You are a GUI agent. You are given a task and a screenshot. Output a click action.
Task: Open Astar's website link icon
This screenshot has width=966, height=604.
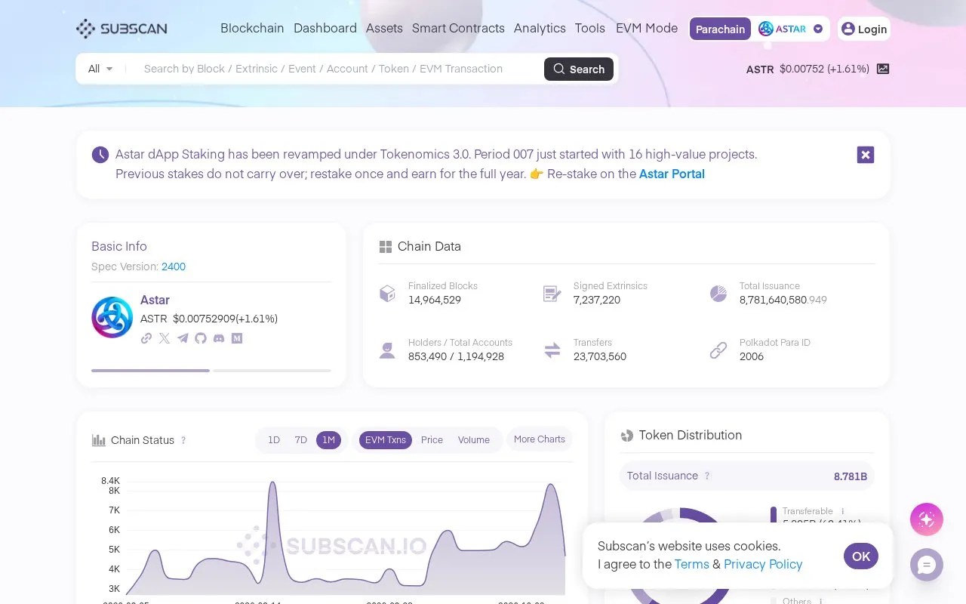coord(146,338)
